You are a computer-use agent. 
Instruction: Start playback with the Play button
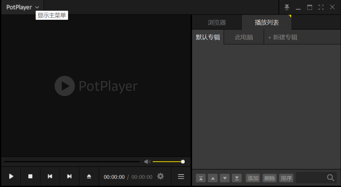11,176
